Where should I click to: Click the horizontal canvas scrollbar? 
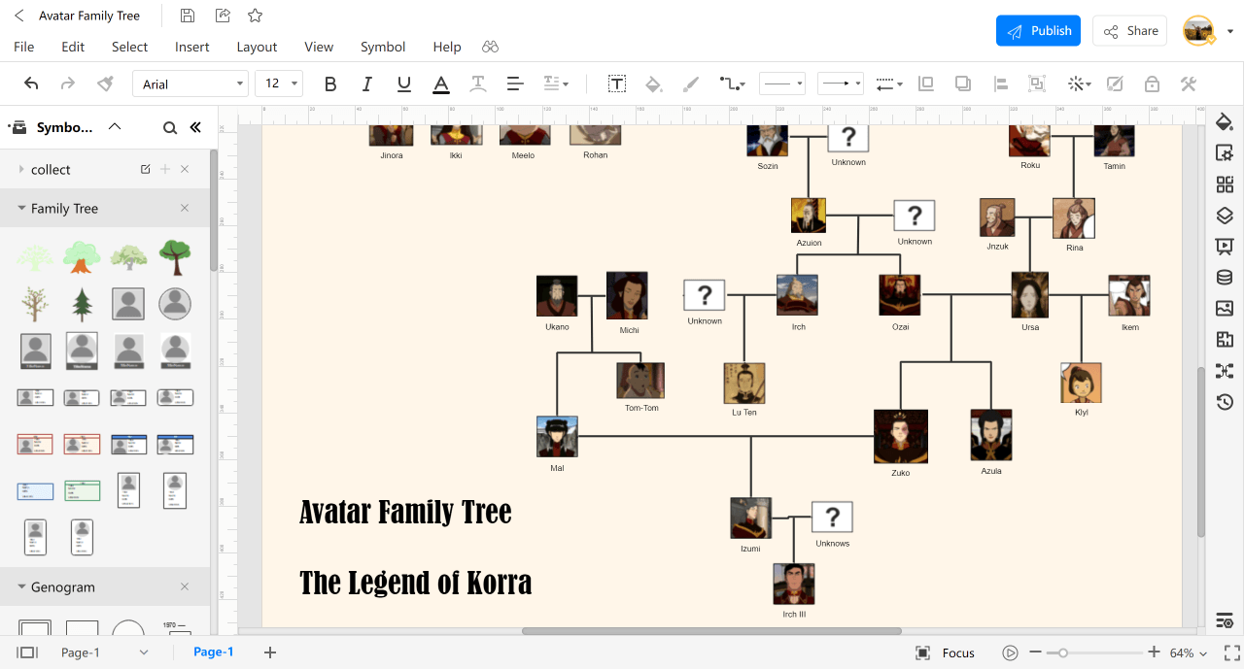(711, 631)
